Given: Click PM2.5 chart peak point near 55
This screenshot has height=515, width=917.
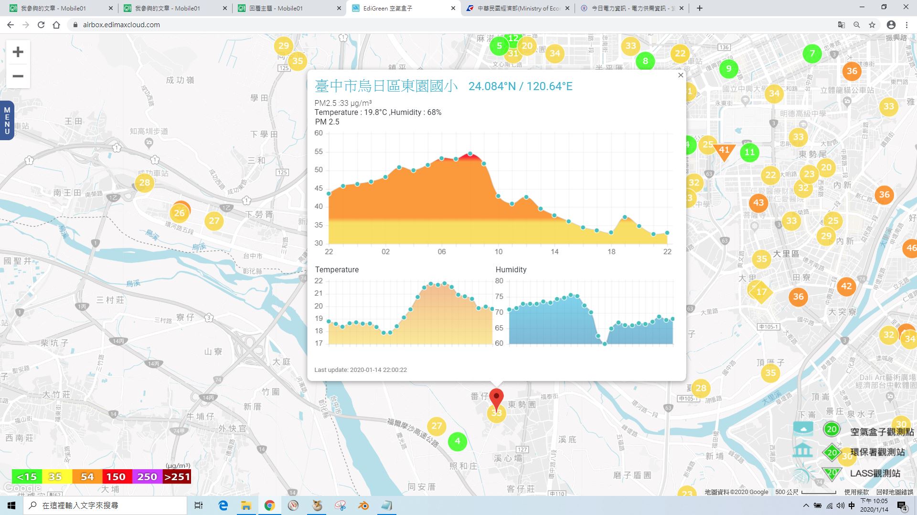Looking at the screenshot, I should point(470,154).
